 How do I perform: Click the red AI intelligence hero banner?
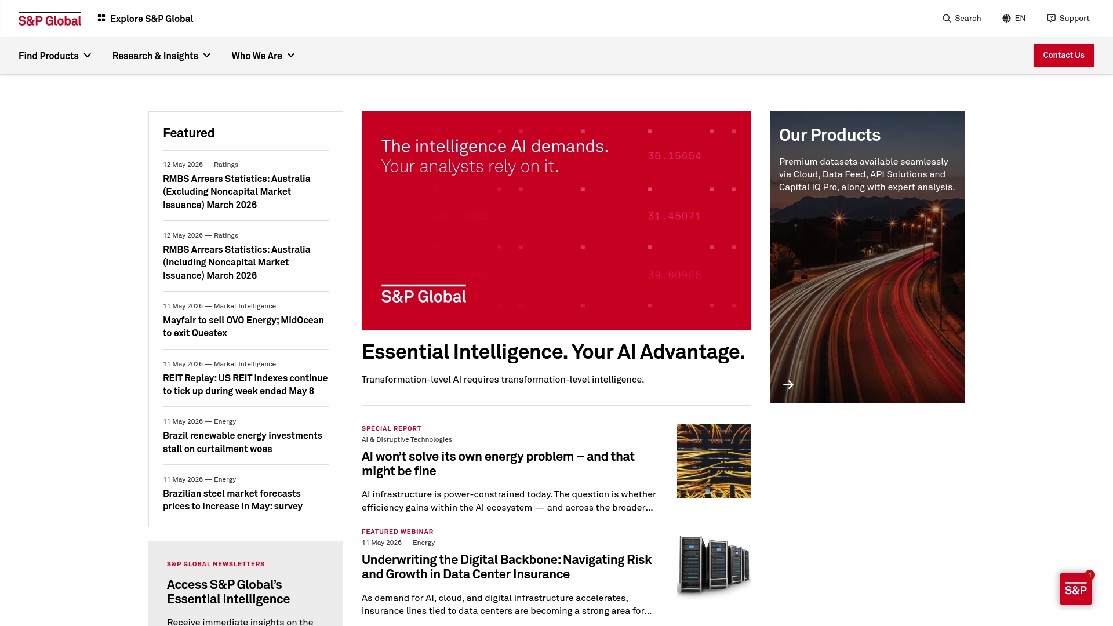556,221
